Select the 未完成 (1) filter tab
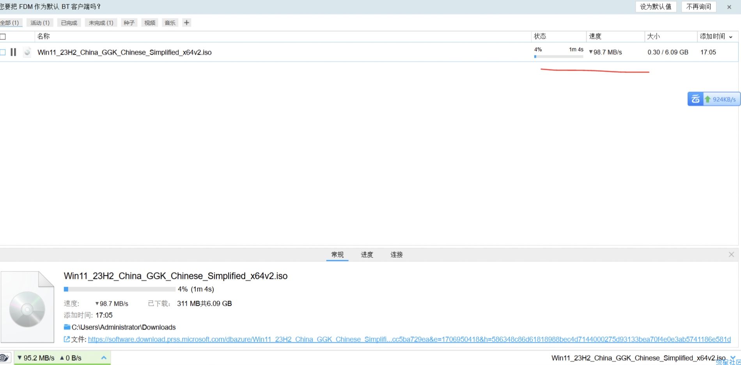 [x=101, y=23]
